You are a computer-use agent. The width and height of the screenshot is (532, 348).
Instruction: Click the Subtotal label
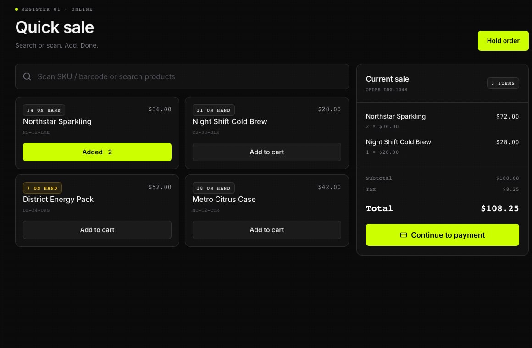pyautogui.click(x=379, y=178)
